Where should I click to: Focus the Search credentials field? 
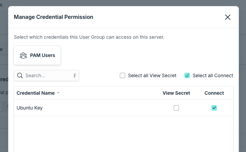click(x=46, y=75)
